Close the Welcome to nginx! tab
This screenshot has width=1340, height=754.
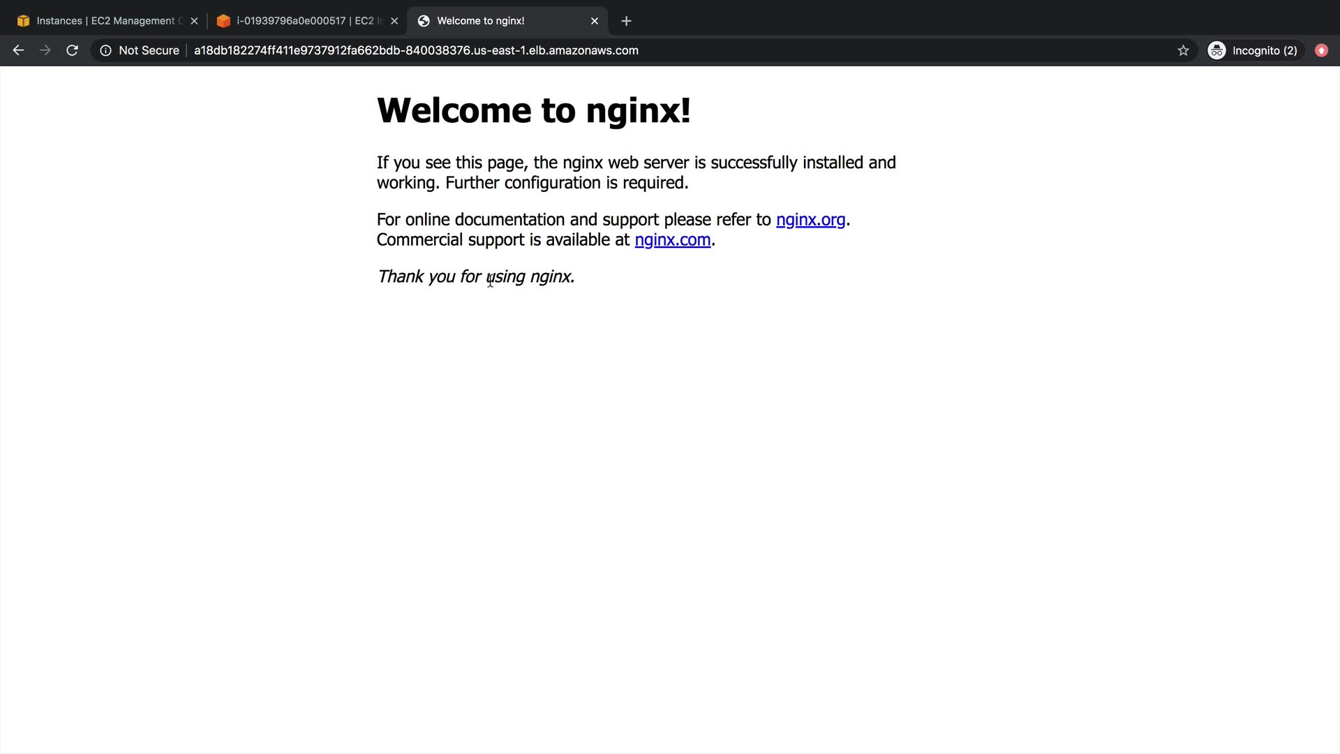(x=595, y=21)
